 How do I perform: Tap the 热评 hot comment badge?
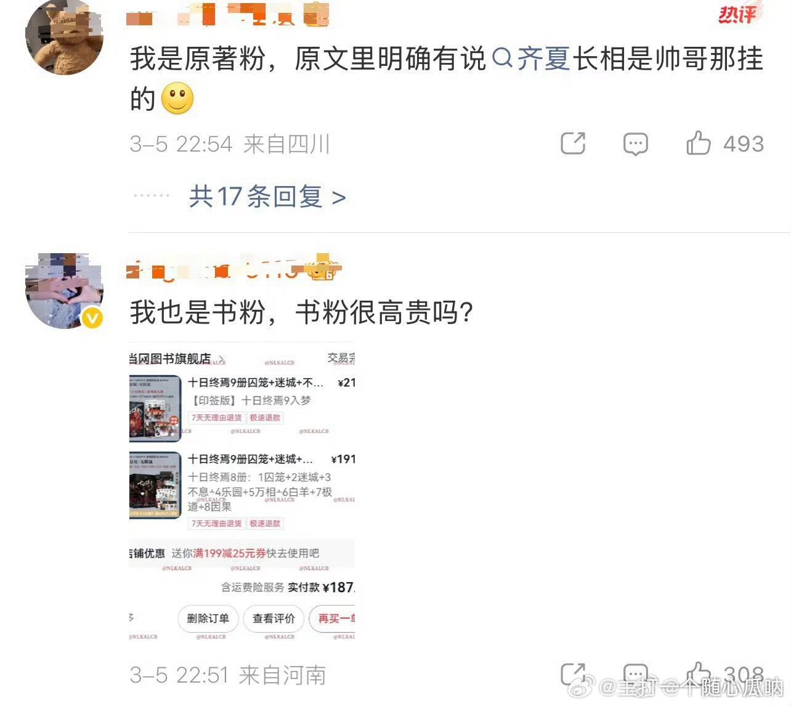pyautogui.click(x=737, y=14)
